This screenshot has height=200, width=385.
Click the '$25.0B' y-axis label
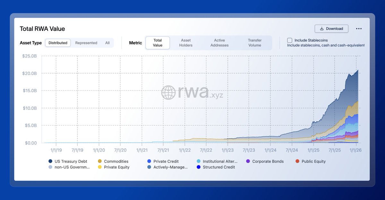pyautogui.click(x=29, y=56)
